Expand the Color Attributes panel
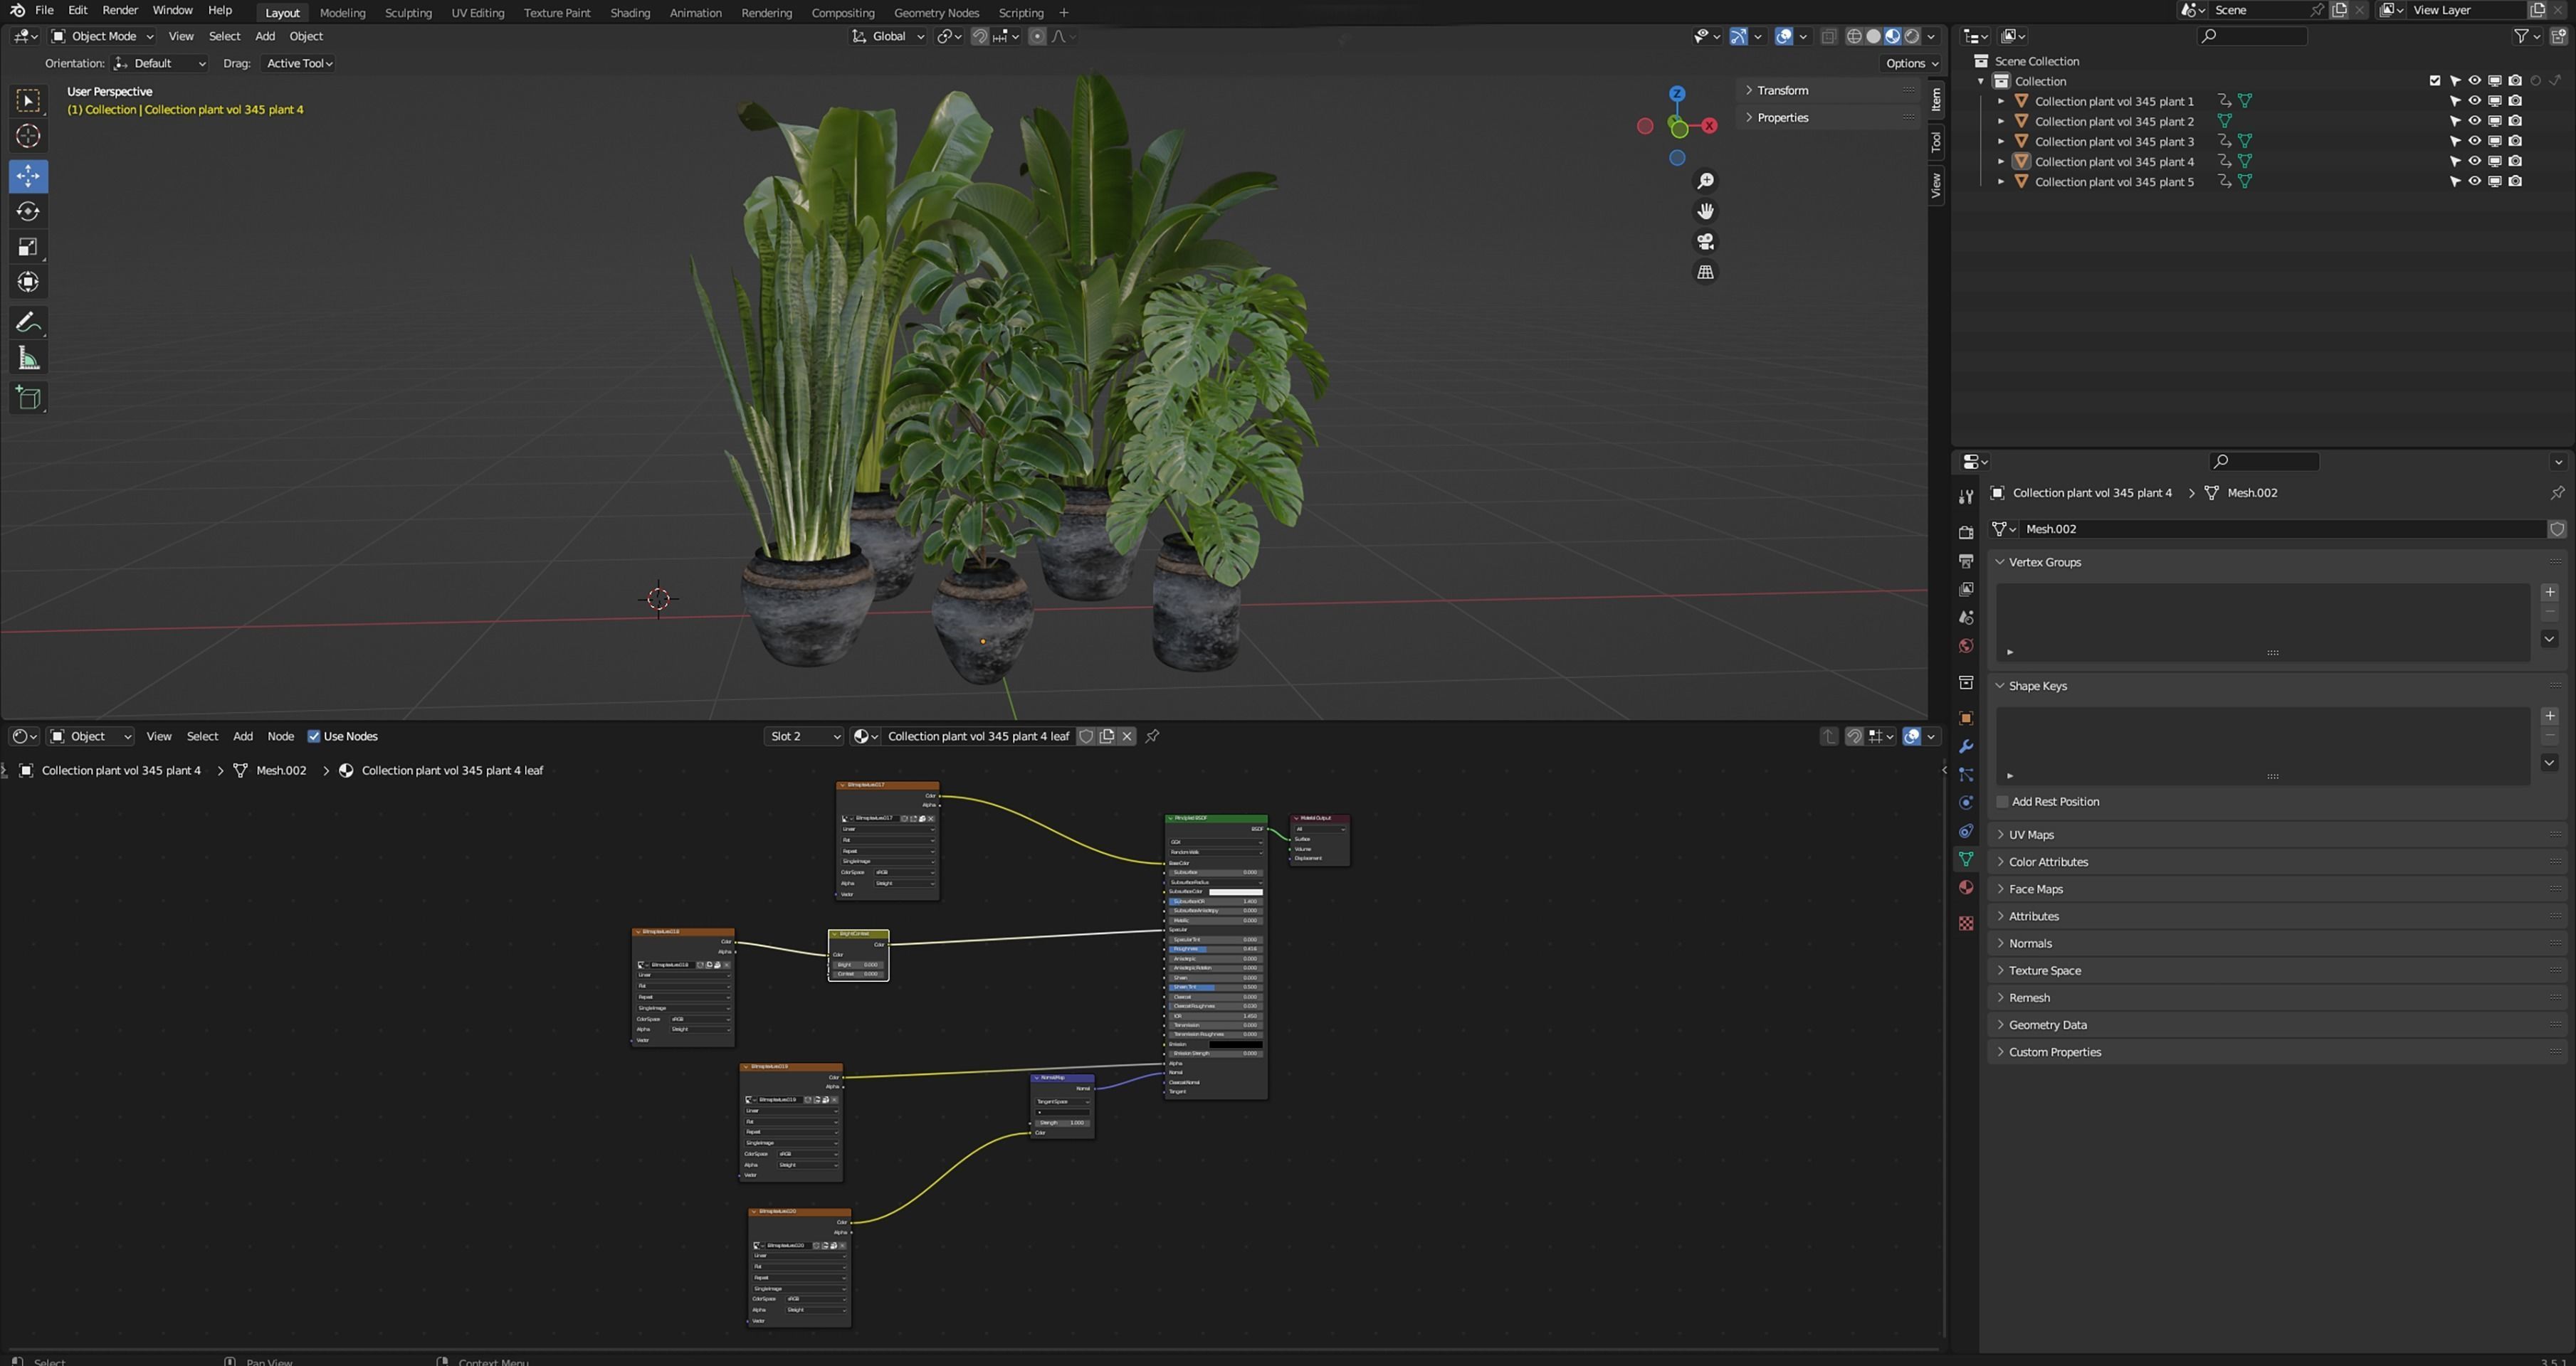 point(2276,862)
